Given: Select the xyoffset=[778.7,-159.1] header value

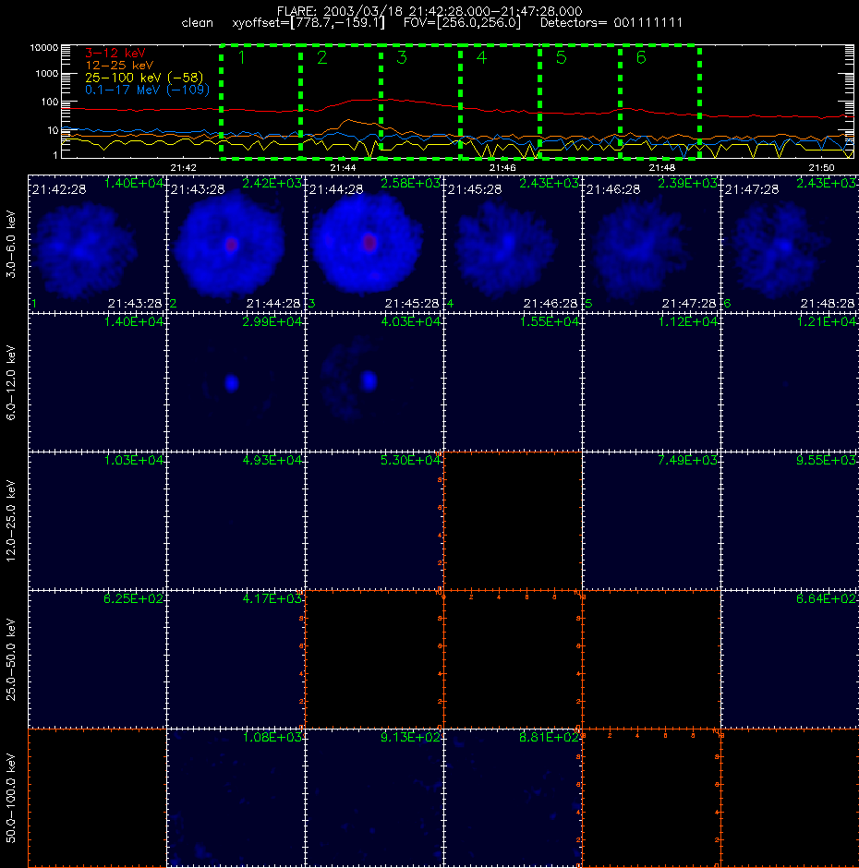Looking at the screenshot, I should pos(308,23).
